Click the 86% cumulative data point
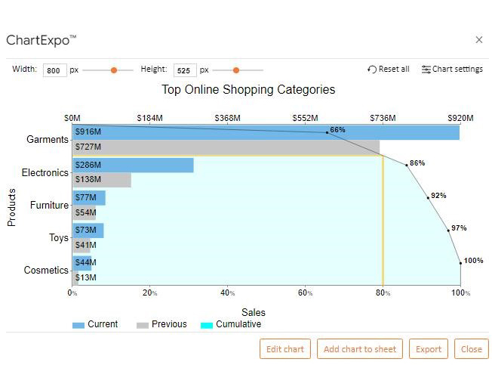This screenshot has width=492, height=390. (x=407, y=165)
